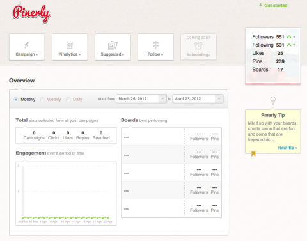Click the Get started link
The width and height of the screenshot is (307, 241).
(276, 6)
